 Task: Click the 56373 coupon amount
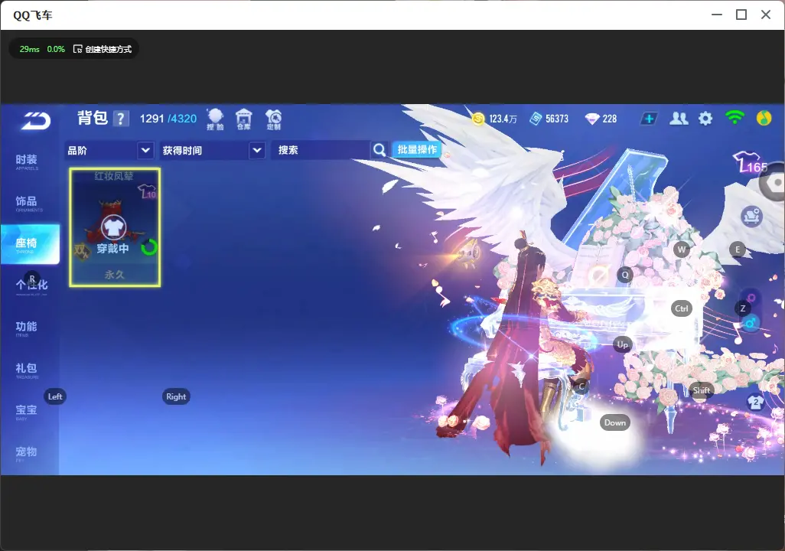557,119
